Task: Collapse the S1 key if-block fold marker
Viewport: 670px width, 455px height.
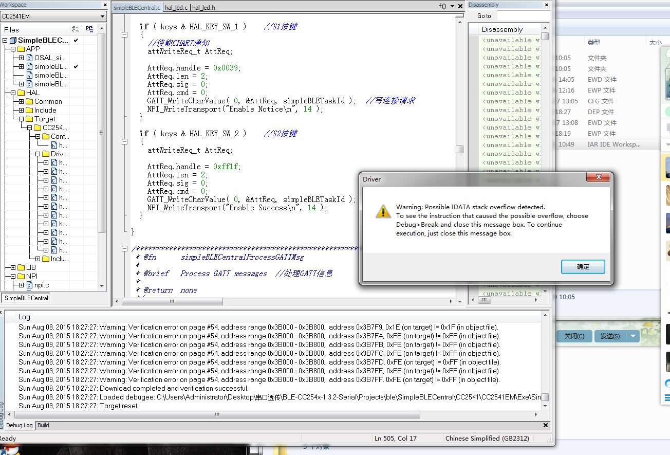Action: click(x=124, y=35)
